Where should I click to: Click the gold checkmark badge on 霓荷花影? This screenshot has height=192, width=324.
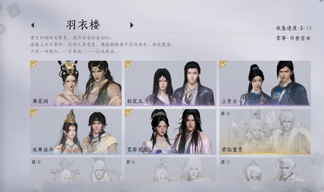tap(129, 113)
